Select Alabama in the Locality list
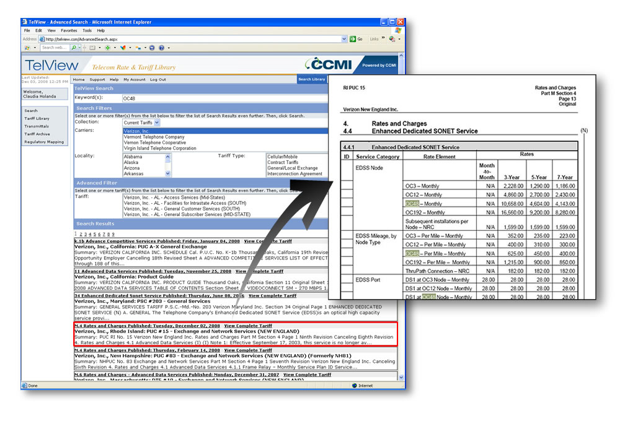 coord(133,157)
